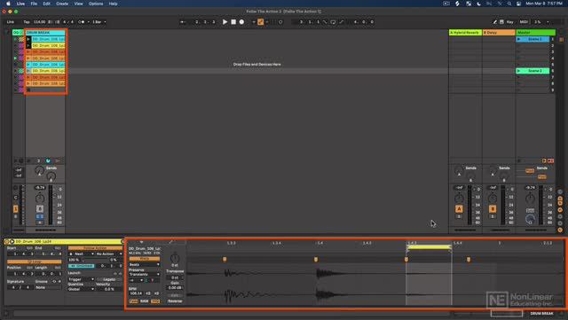568x320 pixels.
Task: Click the Reverse sample button
Action: 175,300
